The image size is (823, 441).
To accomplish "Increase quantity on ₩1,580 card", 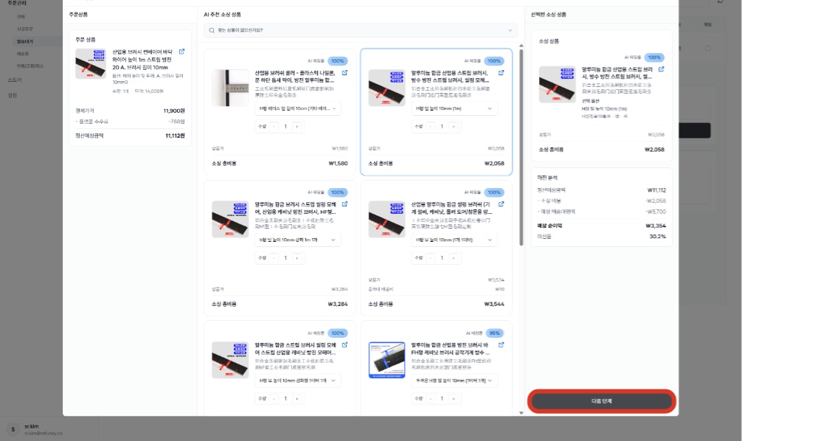I will tap(297, 127).
